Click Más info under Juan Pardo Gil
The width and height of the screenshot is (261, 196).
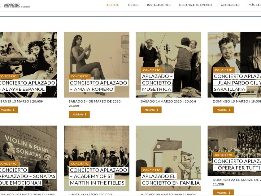[x=223, y=110]
